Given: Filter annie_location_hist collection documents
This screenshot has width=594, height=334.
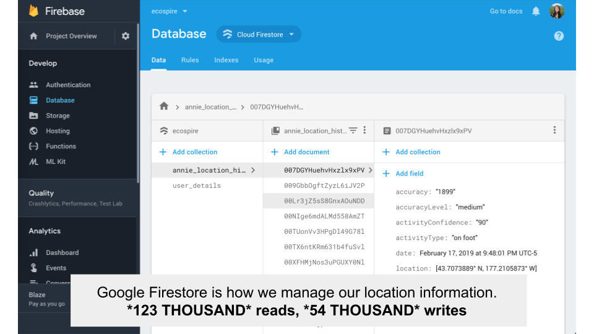Looking at the screenshot, I should pyautogui.click(x=353, y=131).
